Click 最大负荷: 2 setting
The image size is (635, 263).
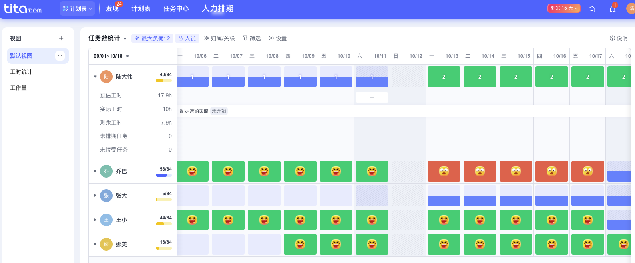(x=152, y=38)
